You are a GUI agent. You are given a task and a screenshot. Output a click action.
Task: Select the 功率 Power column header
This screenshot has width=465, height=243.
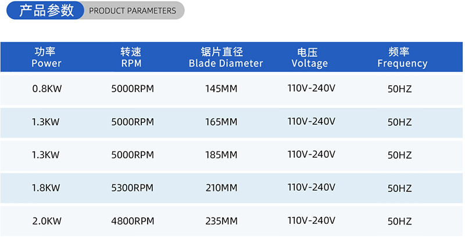[x=46, y=57]
